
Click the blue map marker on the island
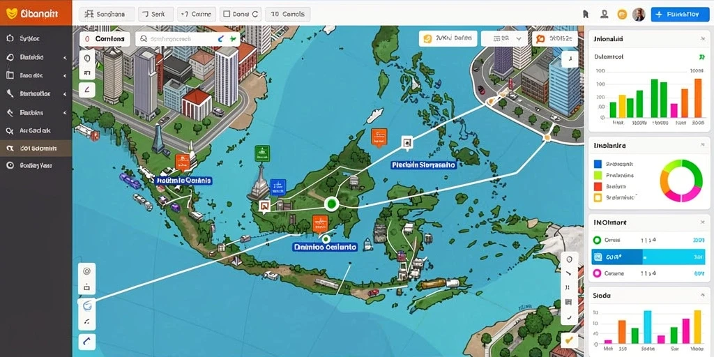pyautogui.click(x=278, y=187)
